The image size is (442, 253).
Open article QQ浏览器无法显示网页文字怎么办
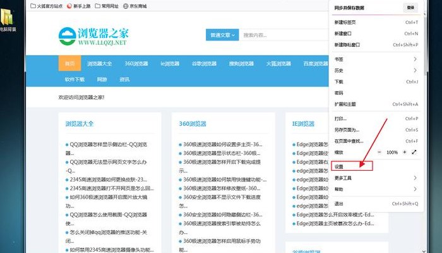pyautogui.click(x=108, y=162)
